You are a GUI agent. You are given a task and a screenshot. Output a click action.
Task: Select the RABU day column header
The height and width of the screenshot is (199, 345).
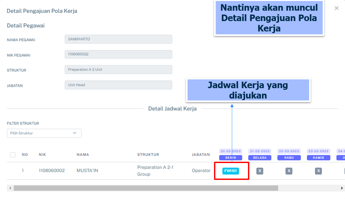pyautogui.click(x=289, y=158)
